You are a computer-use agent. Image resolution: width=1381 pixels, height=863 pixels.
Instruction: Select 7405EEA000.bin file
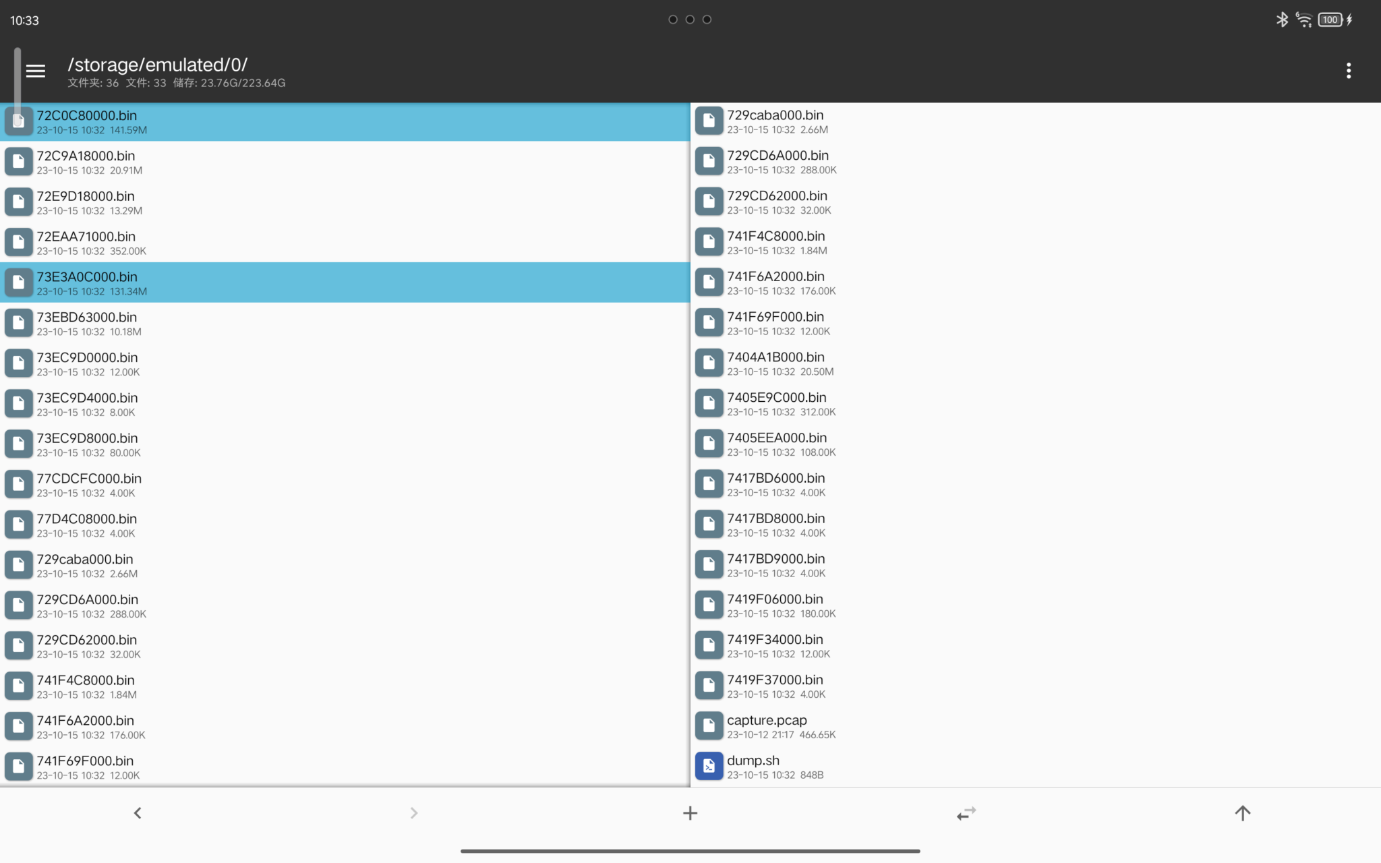click(x=1036, y=444)
